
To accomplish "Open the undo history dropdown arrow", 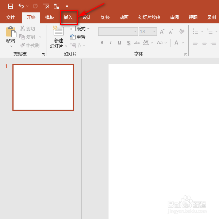I will click(x=27, y=6).
